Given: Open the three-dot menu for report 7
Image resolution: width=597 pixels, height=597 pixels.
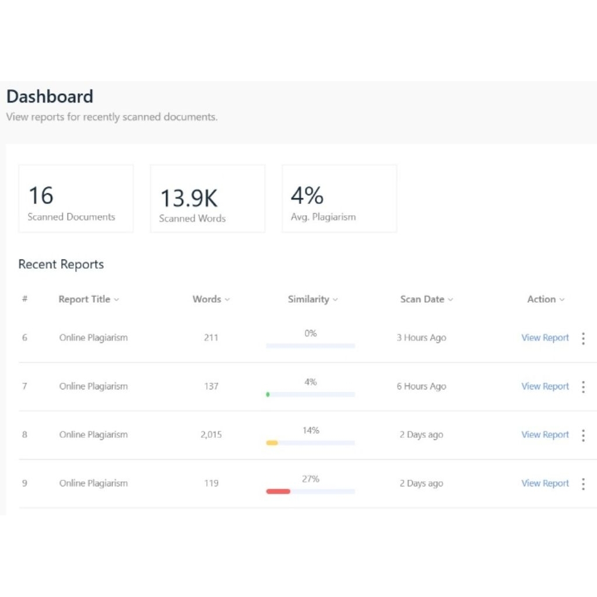Looking at the screenshot, I should (x=583, y=387).
